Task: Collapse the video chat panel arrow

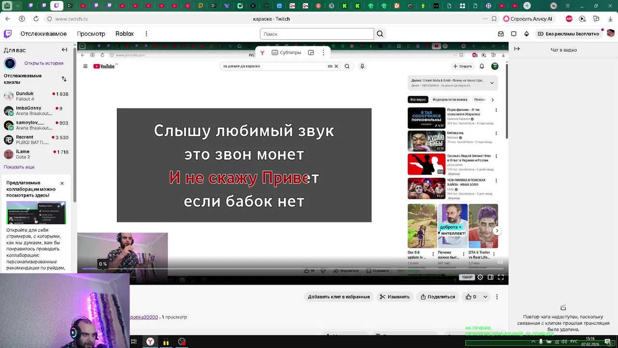Action: (517, 49)
